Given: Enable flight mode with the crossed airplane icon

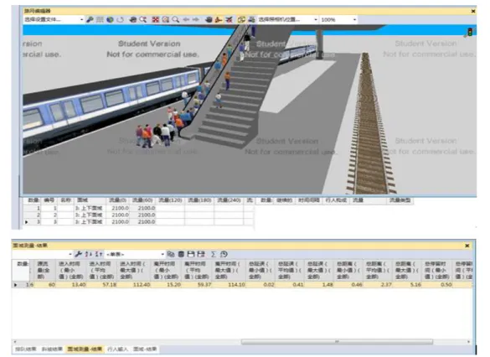Looking at the screenshot, I should 229,19.
